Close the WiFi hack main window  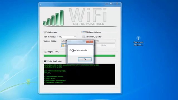[x=117, y=4]
